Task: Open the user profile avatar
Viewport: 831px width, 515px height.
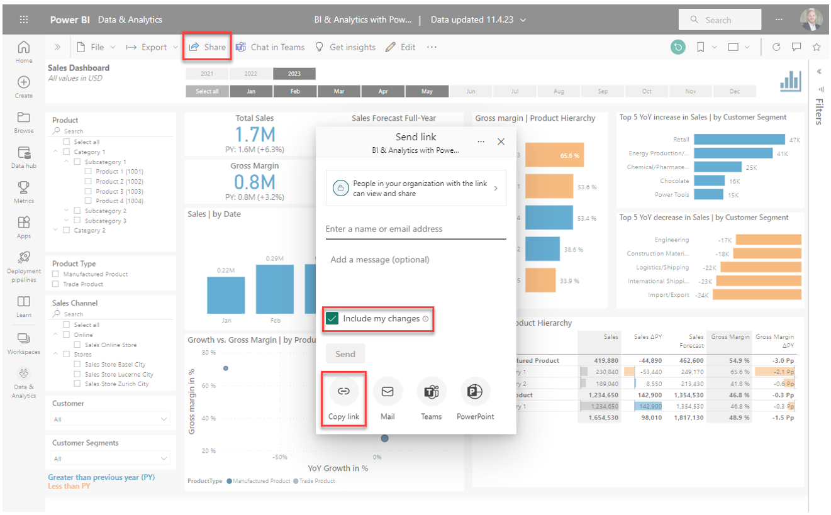Action: (811, 19)
